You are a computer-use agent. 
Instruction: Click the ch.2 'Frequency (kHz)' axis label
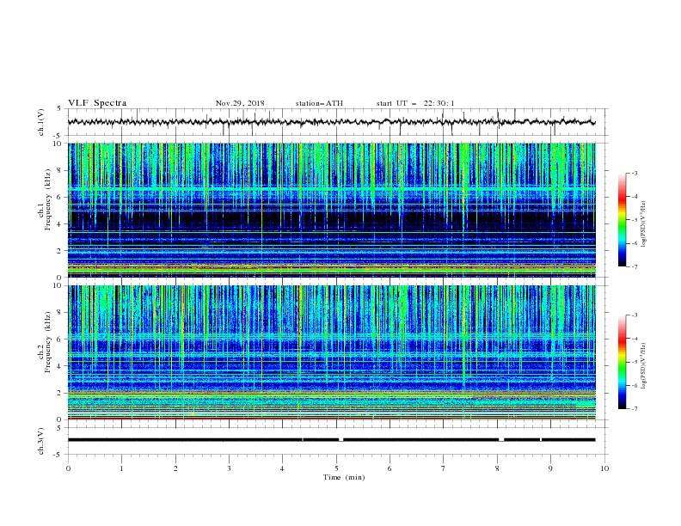[48, 342]
